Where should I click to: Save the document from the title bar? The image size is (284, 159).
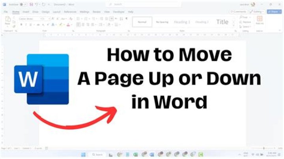coord(31,4)
